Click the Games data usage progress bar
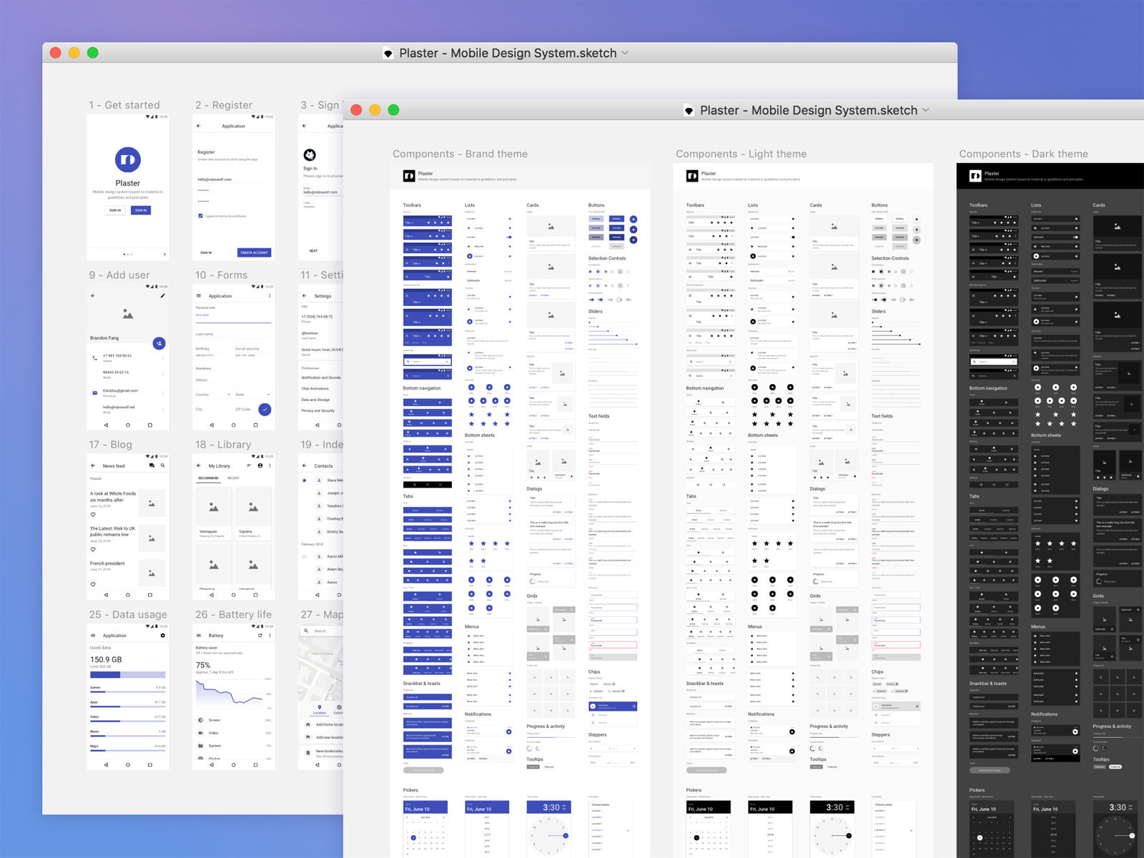 click(127, 691)
